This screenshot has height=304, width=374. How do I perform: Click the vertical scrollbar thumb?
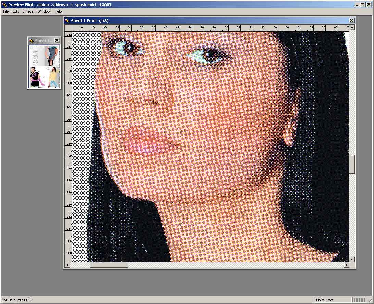[352, 164]
